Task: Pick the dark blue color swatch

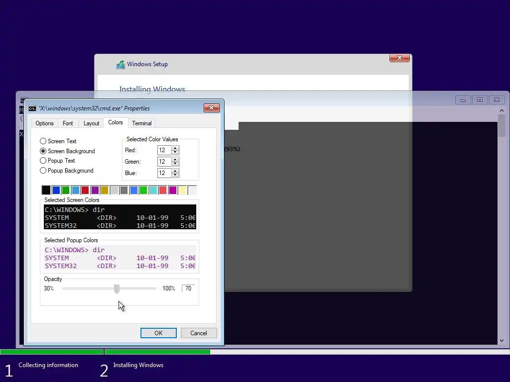Action: (56, 190)
